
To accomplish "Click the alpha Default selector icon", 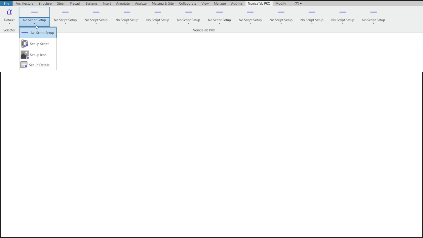I will pyautogui.click(x=9, y=12).
